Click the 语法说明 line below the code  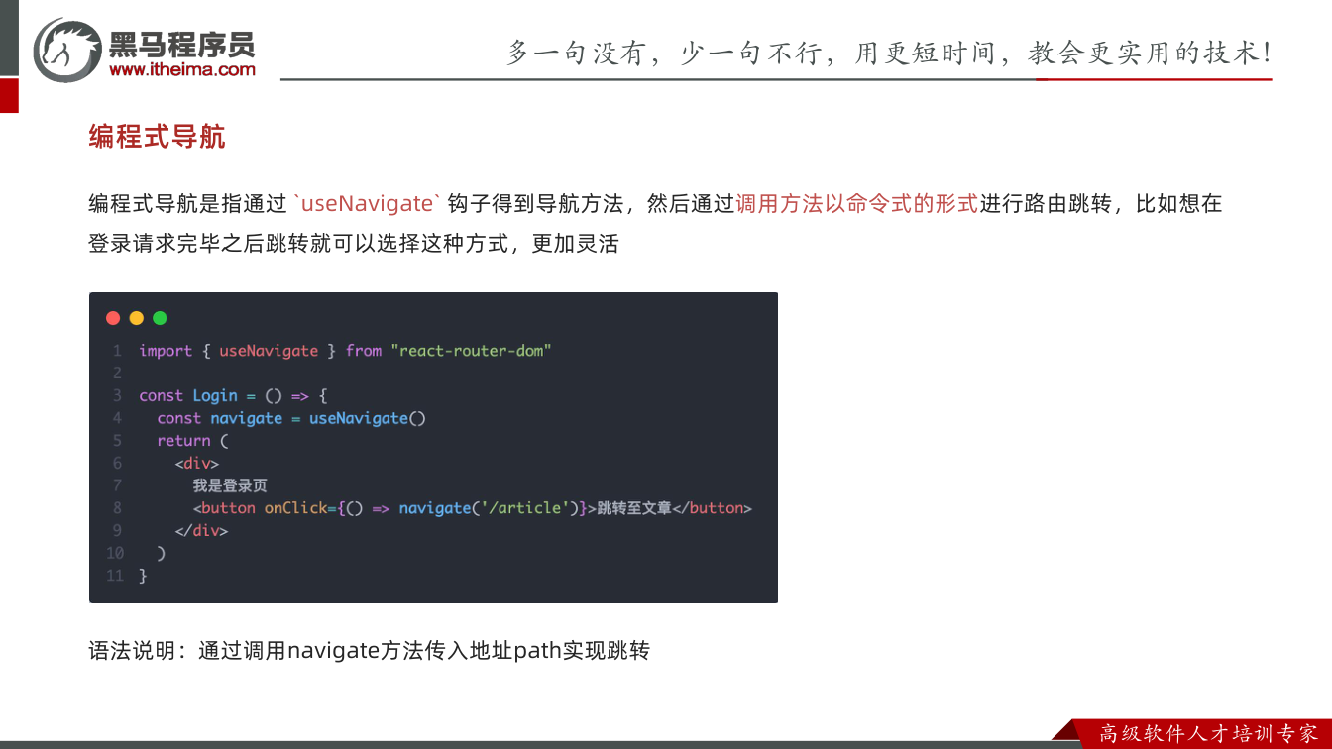click(369, 651)
